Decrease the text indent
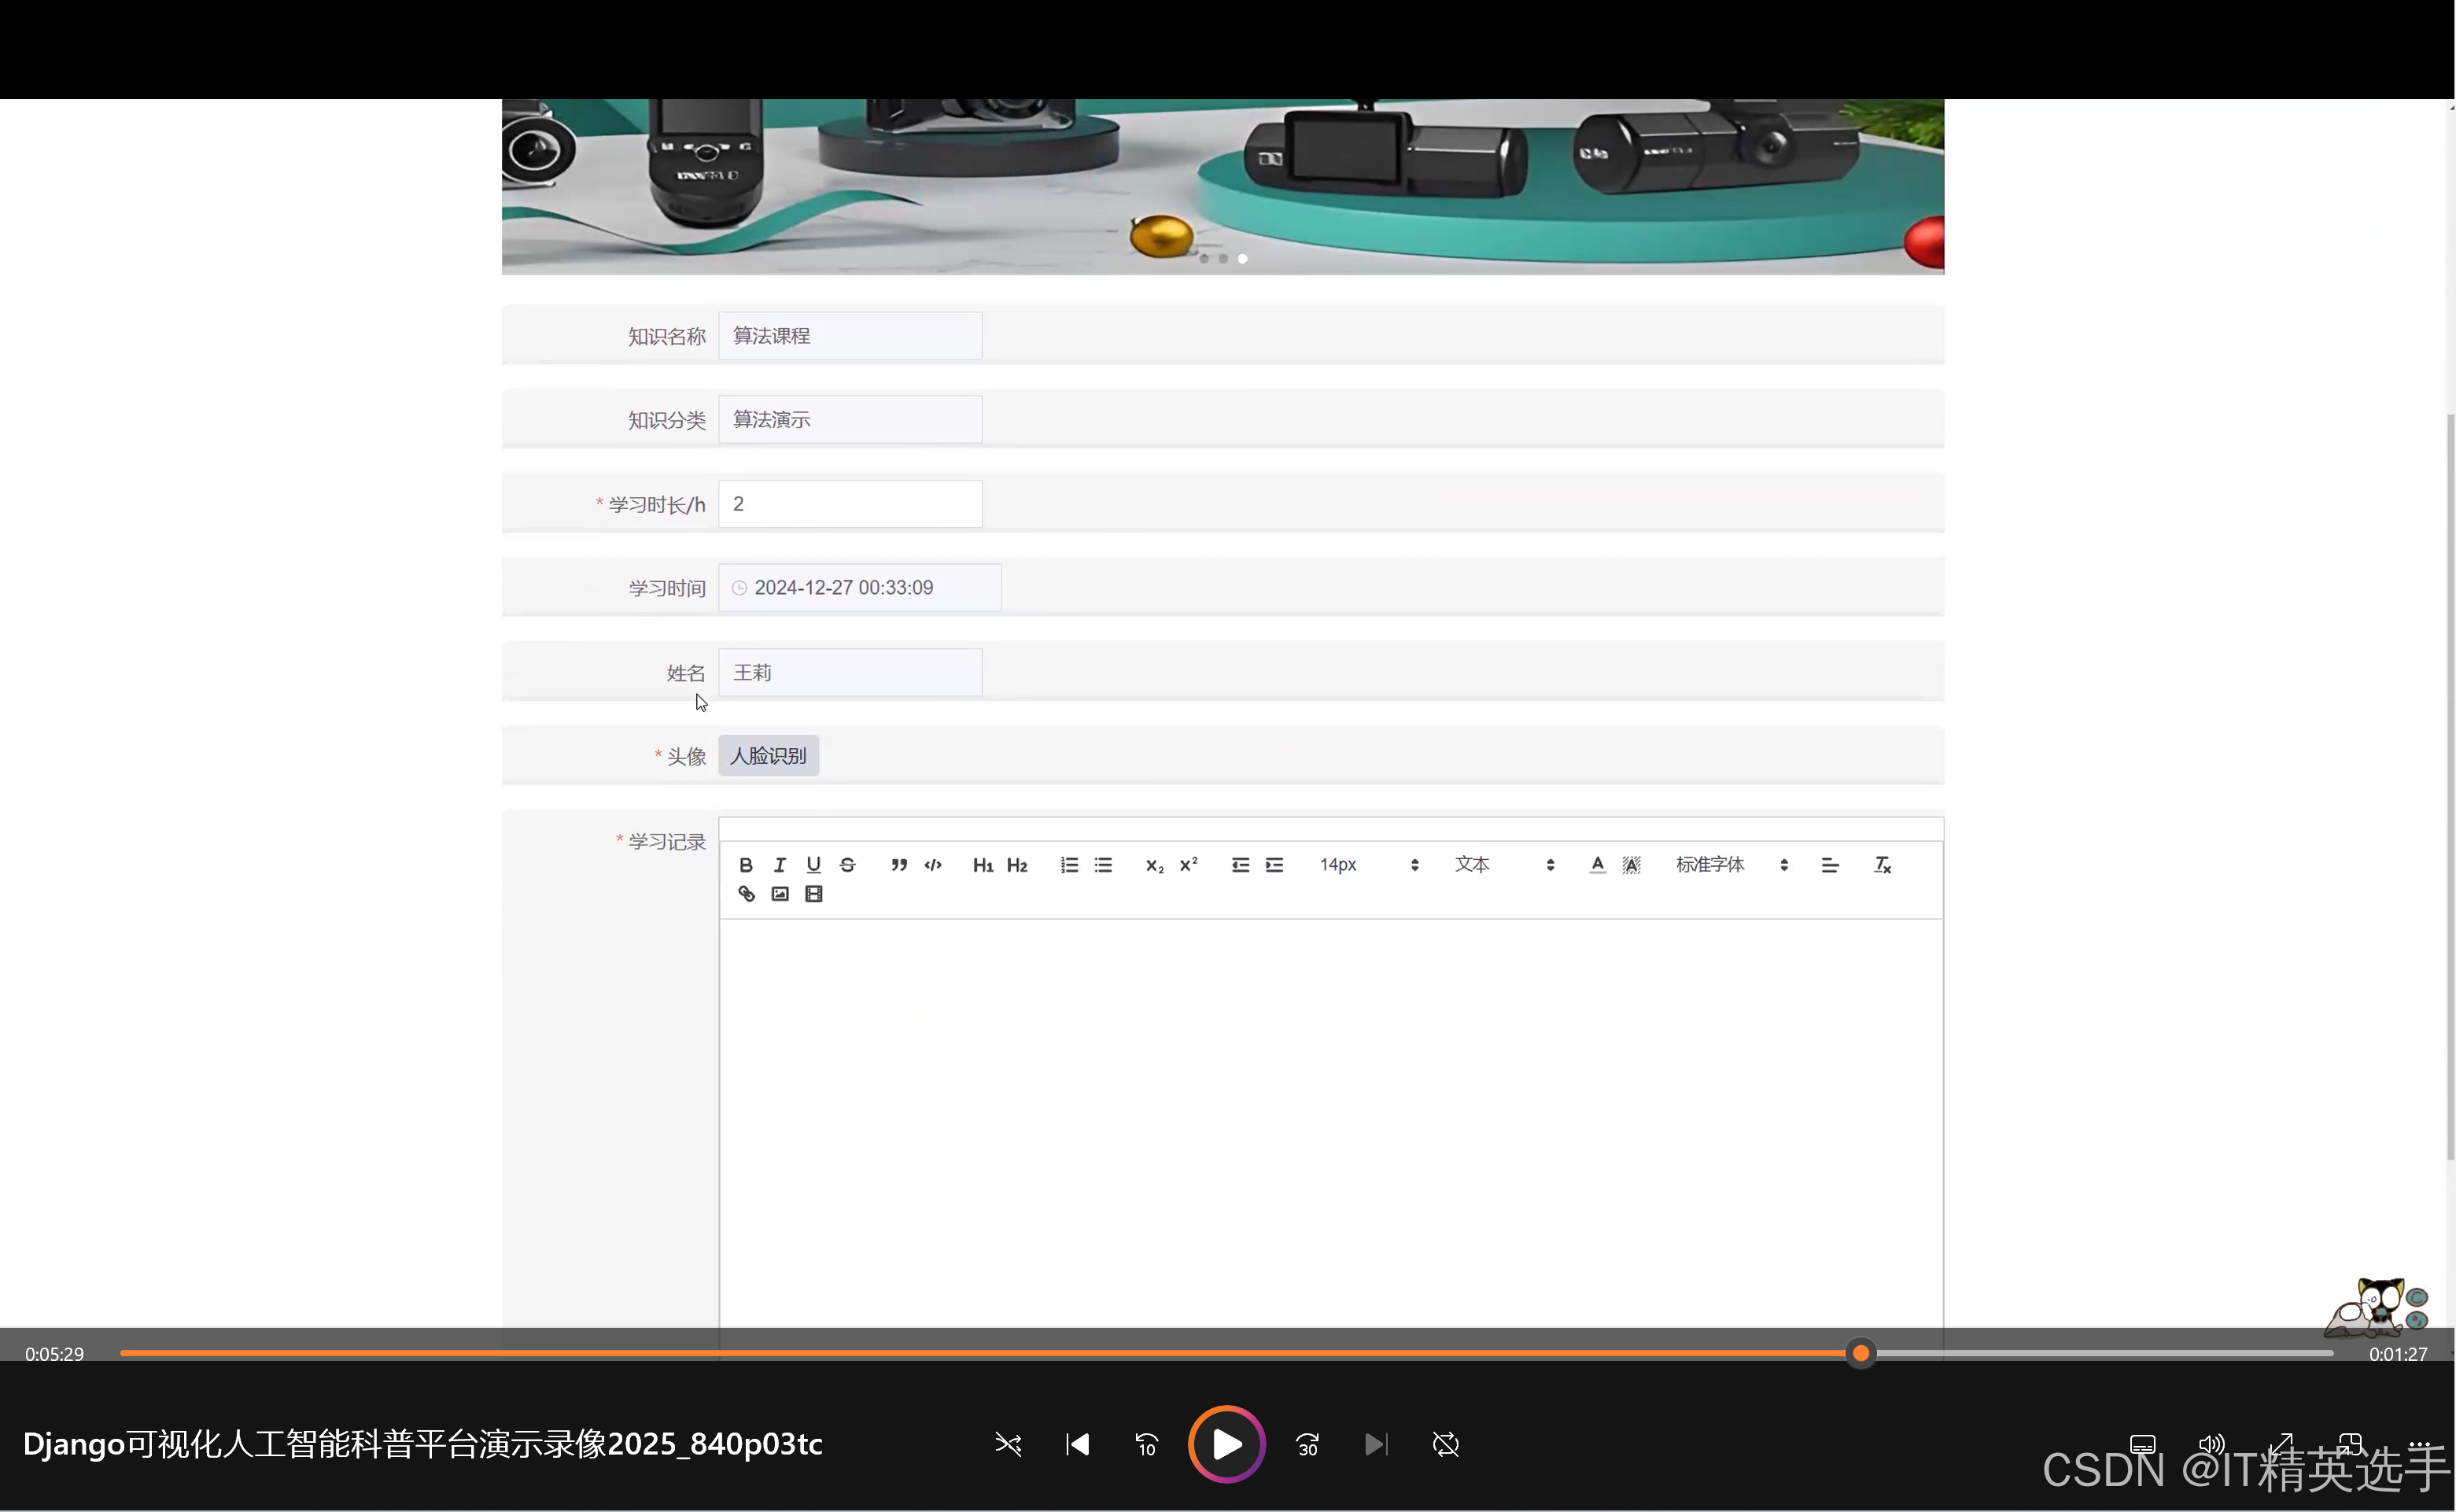 pyautogui.click(x=1240, y=865)
